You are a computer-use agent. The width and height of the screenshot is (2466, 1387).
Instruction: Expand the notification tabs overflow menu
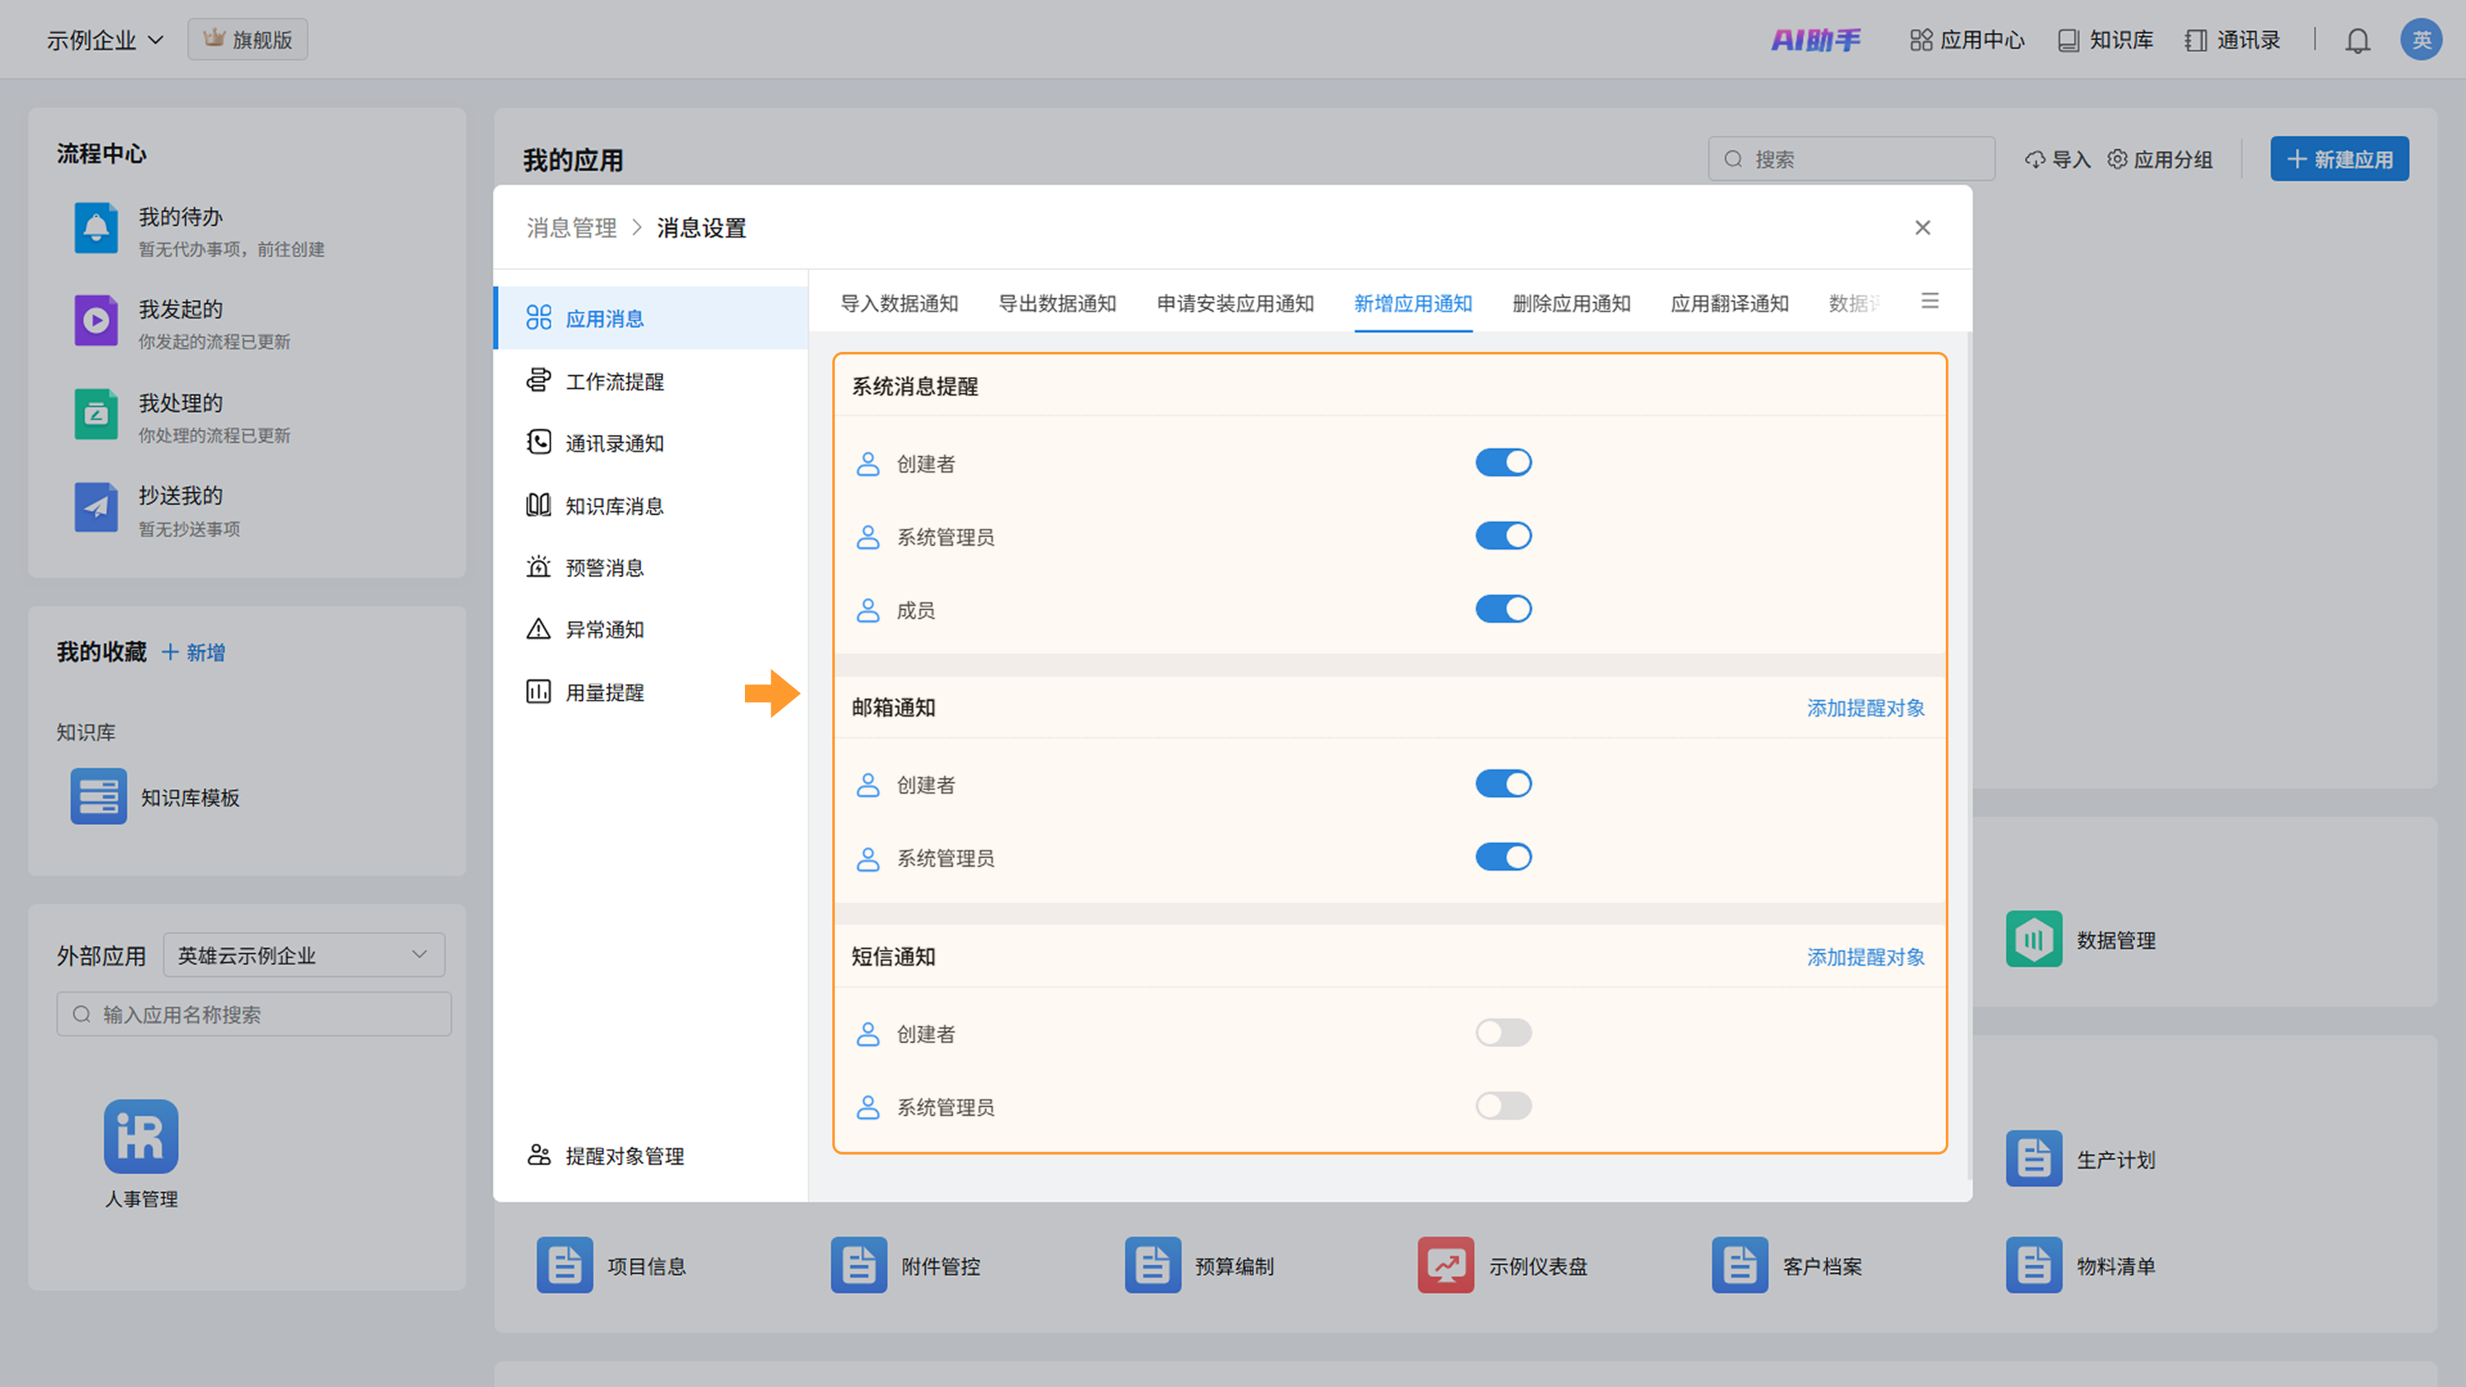point(1929,302)
